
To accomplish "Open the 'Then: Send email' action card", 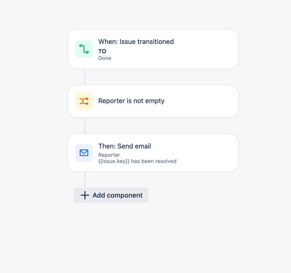I will [x=153, y=153].
